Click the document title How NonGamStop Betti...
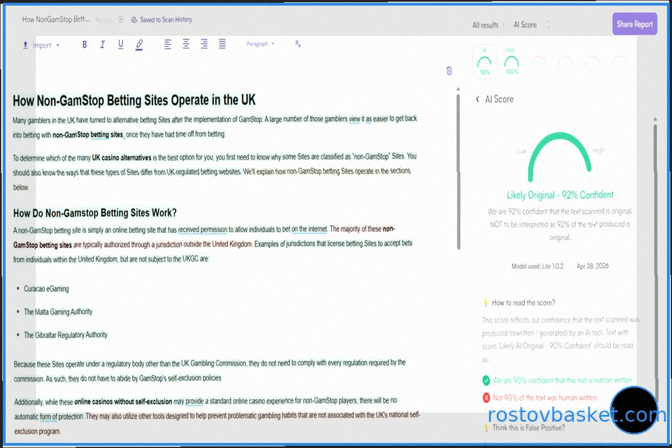The image size is (672, 448). [x=56, y=20]
